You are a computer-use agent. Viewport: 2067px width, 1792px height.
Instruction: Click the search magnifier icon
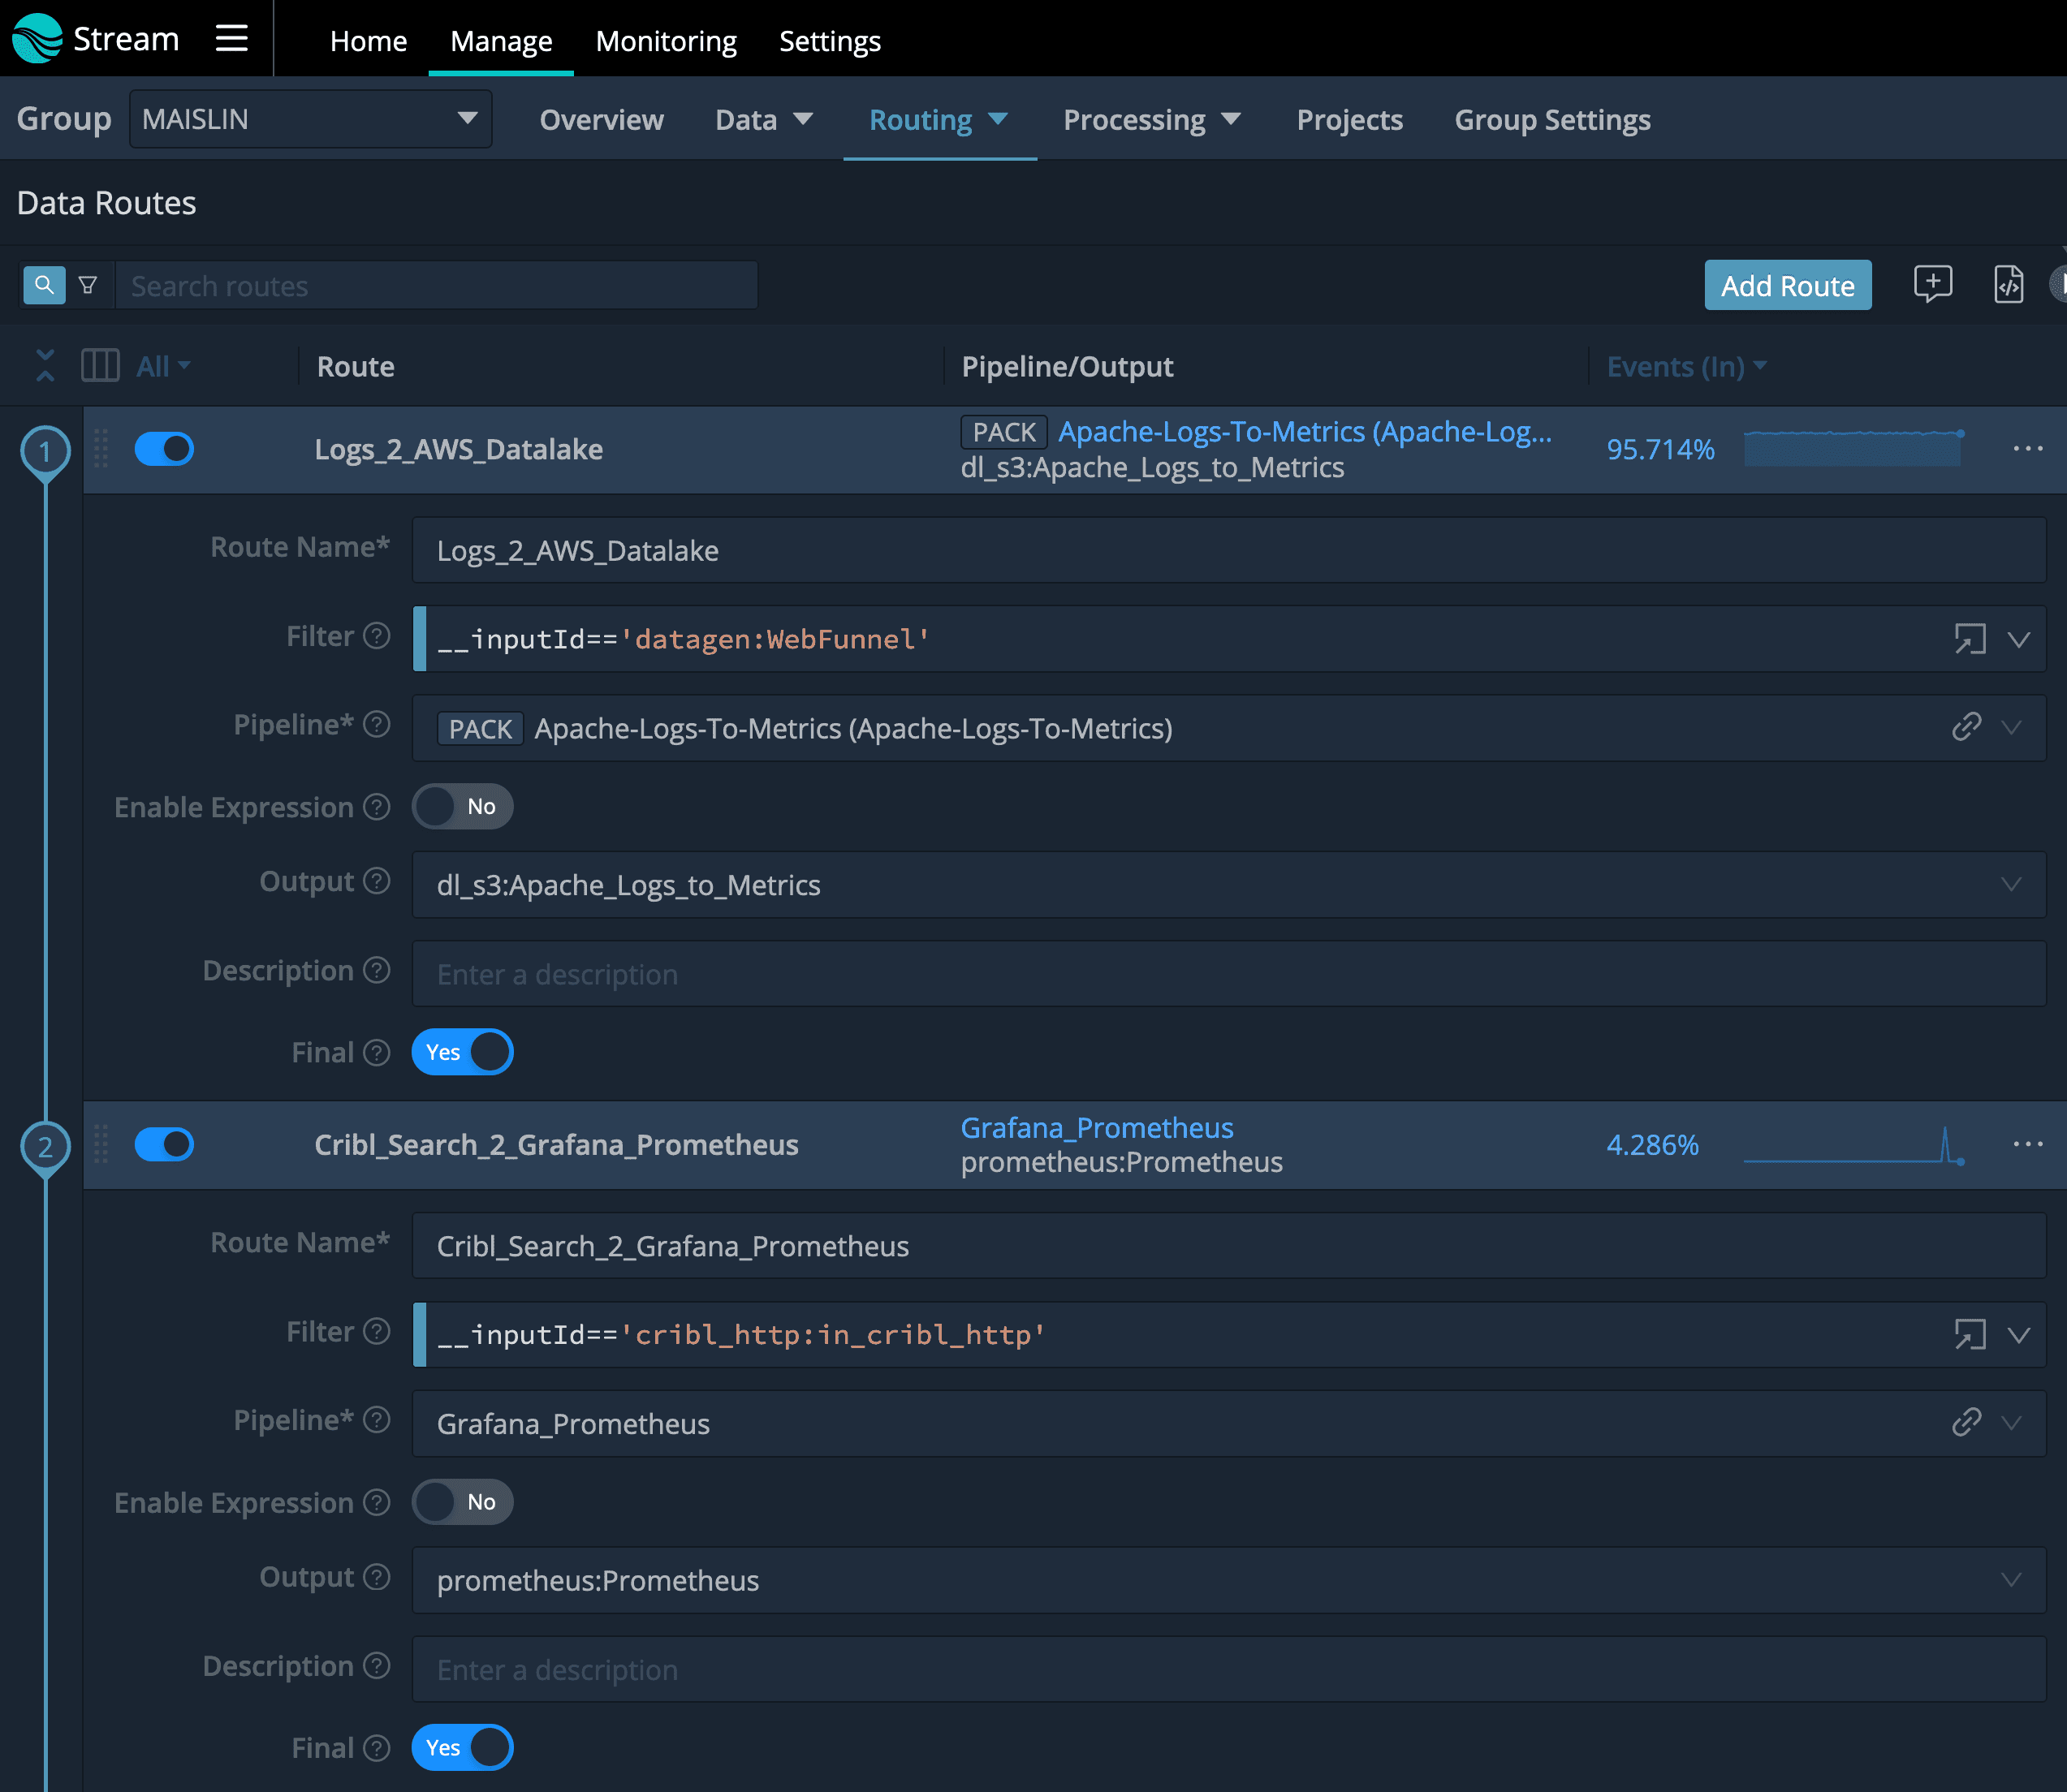[44, 285]
